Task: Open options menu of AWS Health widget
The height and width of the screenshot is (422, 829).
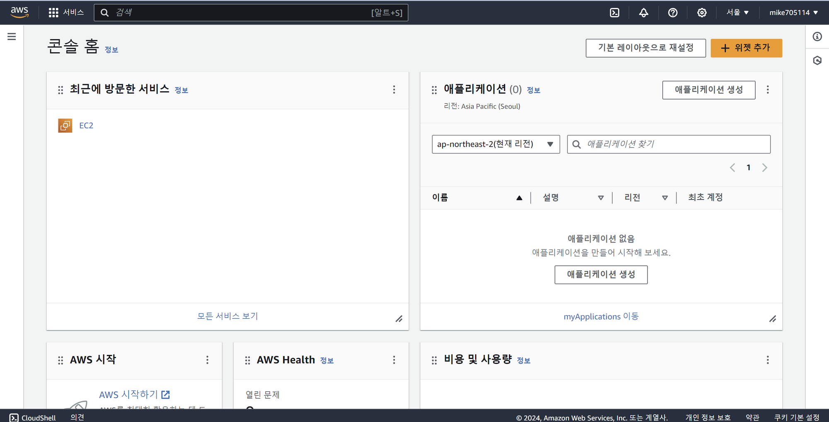Action: pyautogui.click(x=394, y=360)
